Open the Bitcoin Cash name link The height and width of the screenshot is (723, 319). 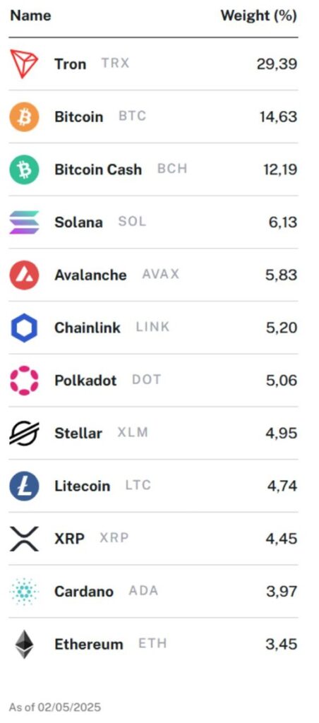click(97, 169)
